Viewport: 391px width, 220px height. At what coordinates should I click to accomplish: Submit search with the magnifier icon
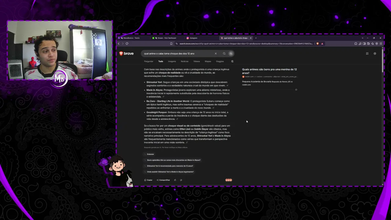224,53
